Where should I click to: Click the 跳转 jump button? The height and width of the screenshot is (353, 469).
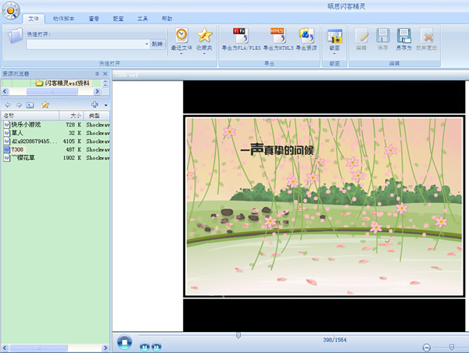(x=157, y=45)
